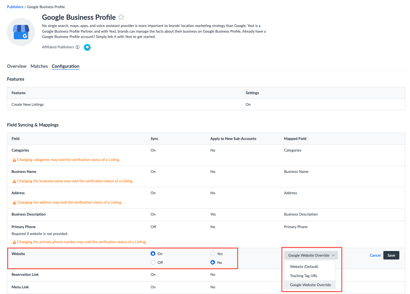Image resolution: width=410 pixels, height=294 pixels.
Task: Click the Address field row
Action: (206, 198)
